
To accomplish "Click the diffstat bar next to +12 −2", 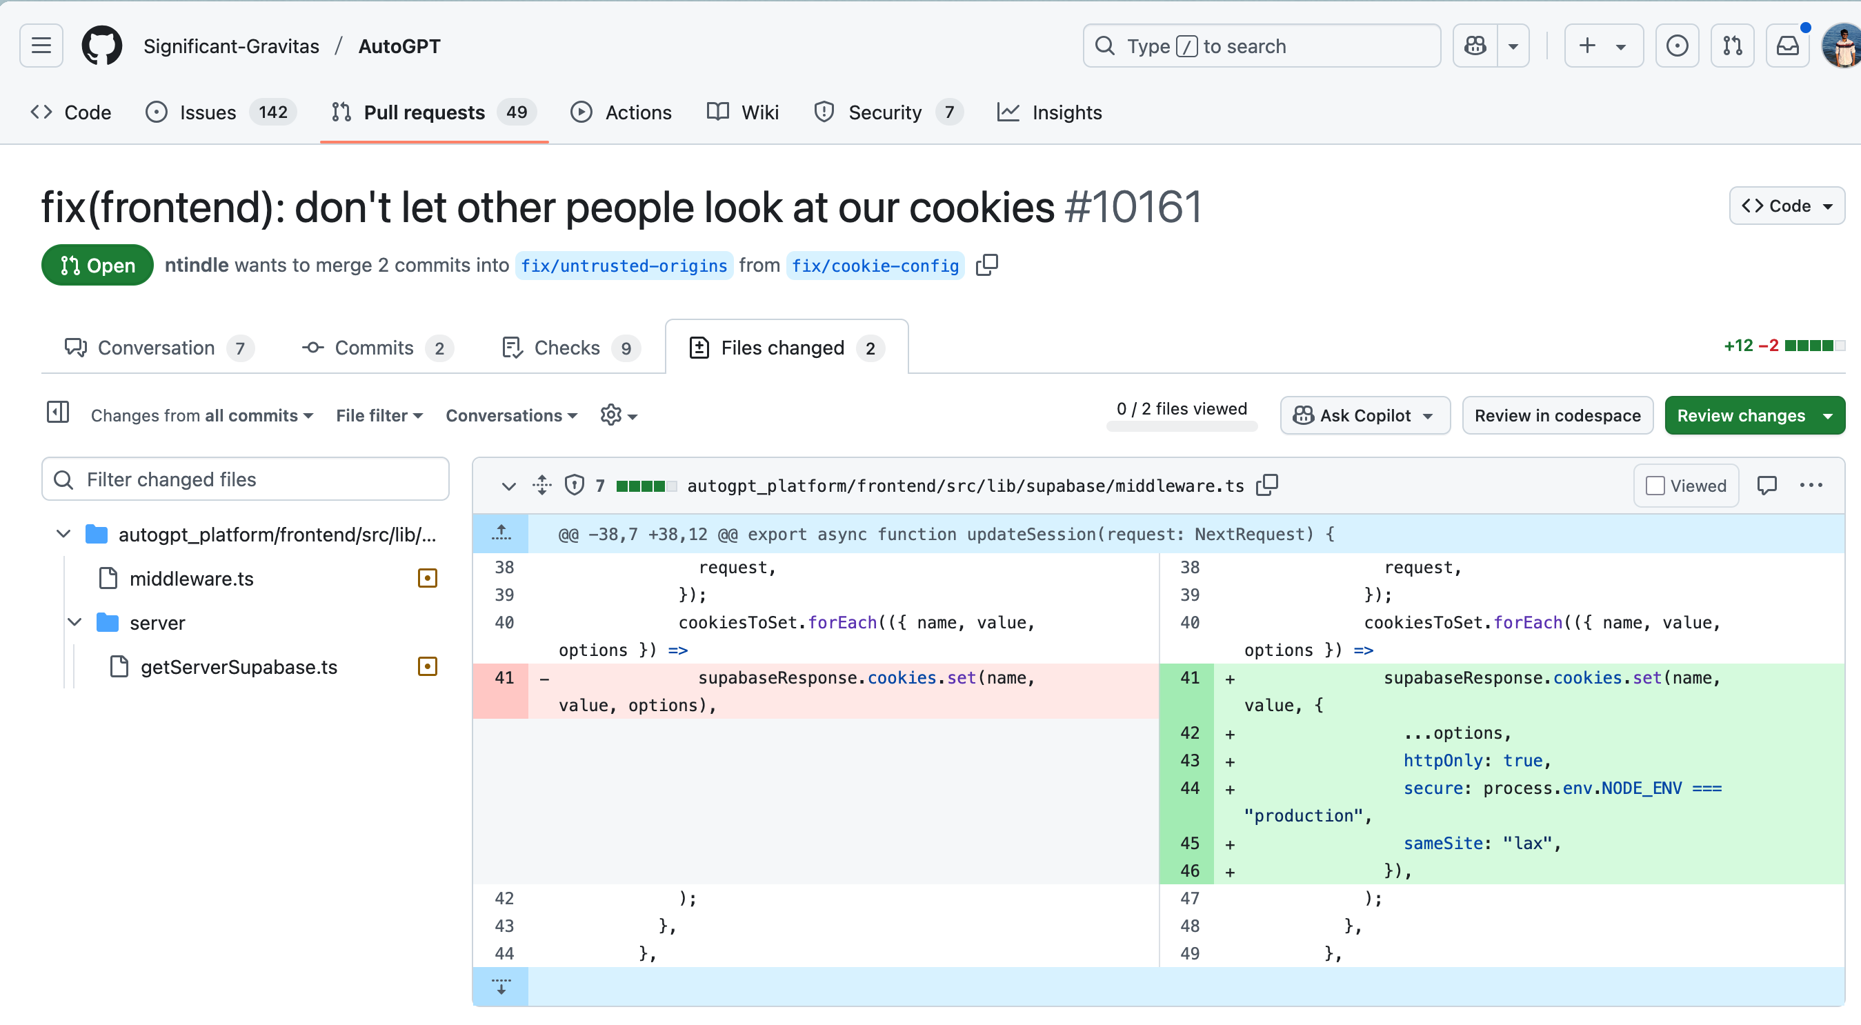I will coord(1814,346).
